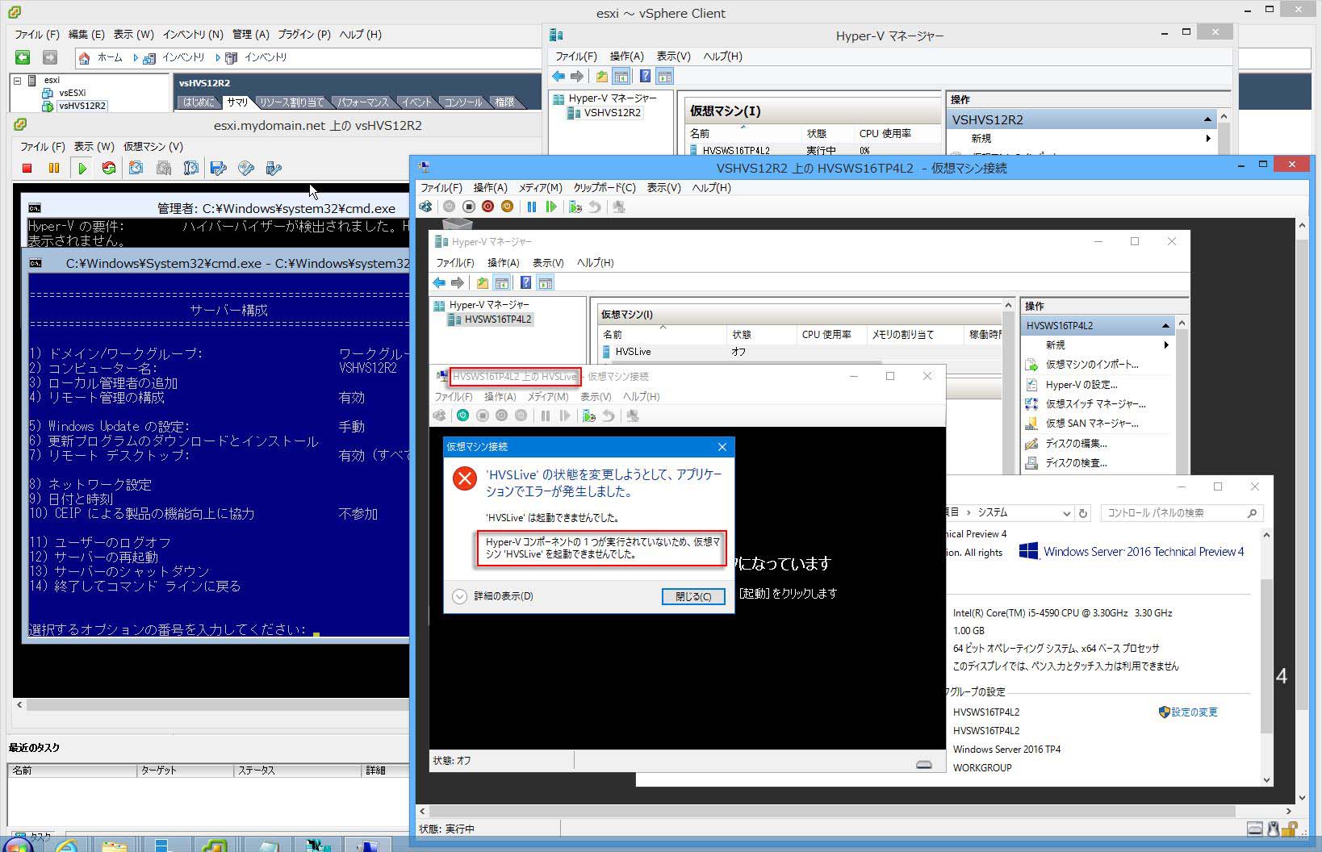This screenshot has width=1322, height=852.
Task: Click 閉じる(C) button in error dialog
Action: click(x=693, y=596)
